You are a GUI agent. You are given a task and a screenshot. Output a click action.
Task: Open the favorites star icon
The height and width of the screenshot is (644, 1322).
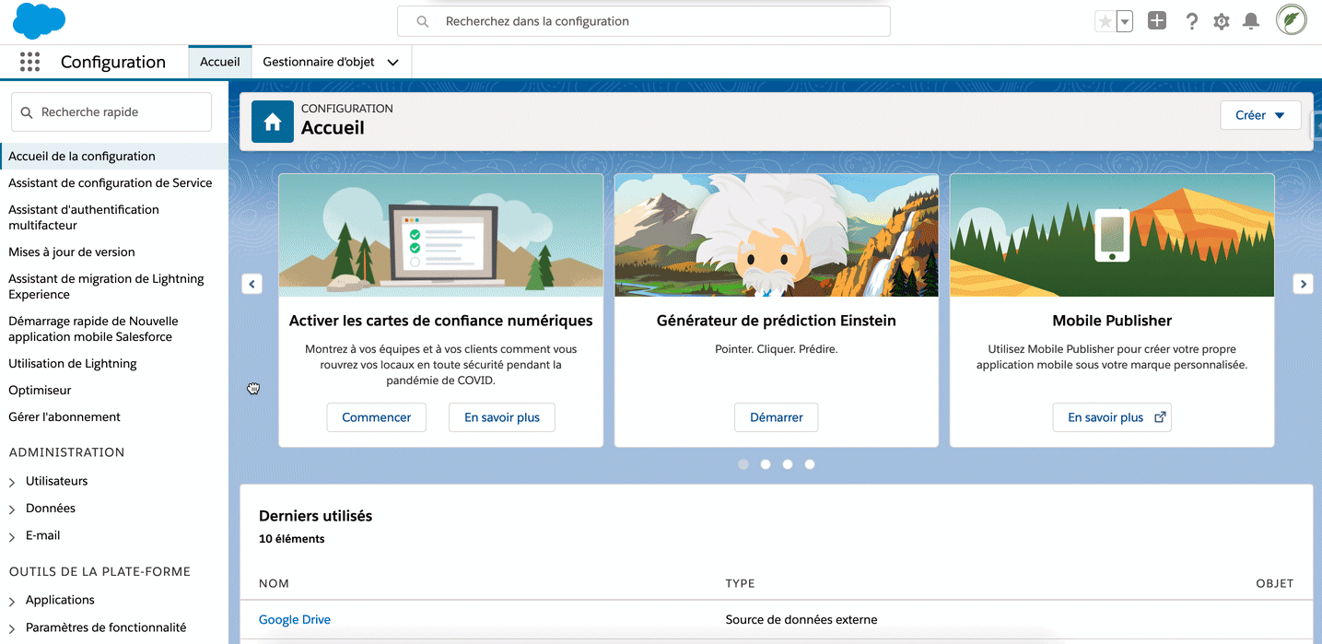click(1106, 20)
